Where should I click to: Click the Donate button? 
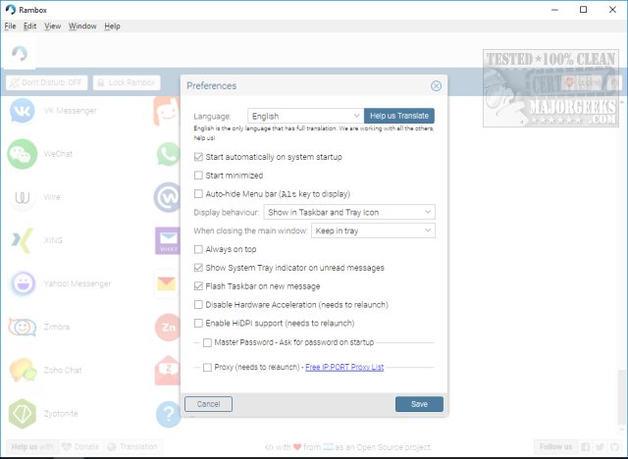[x=80, y=447]
